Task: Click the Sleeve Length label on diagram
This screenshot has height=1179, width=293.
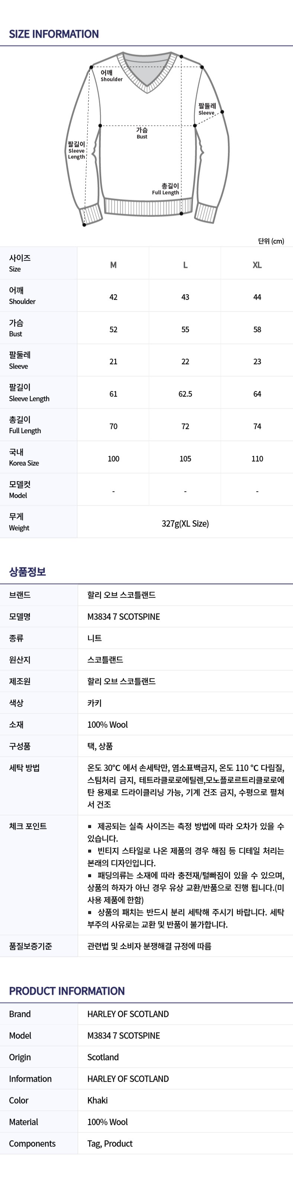Action: pos(76,150)
